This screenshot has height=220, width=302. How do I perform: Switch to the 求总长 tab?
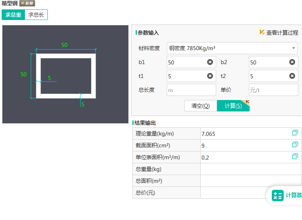pyautogui.click(x=36, y=15)
